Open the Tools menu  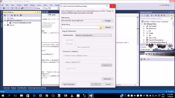[x=45, y=5]
